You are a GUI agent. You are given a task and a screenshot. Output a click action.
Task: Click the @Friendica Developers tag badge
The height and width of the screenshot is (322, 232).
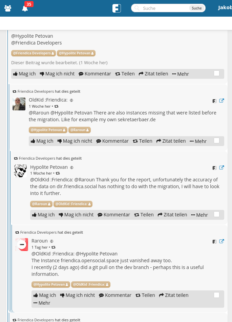(33, 53)
